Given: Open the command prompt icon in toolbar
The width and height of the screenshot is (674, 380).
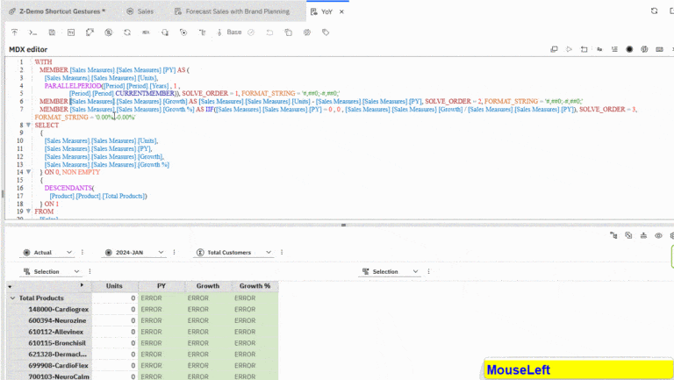Looking at the screenshot, I should [32, 32].
